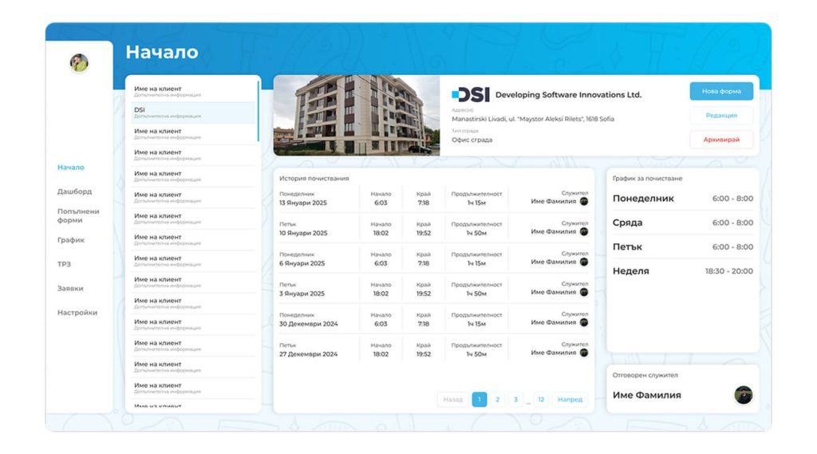This screenshot has width=817, height=454.
Task: Go to pagination page 2
Action: click(x=498, y=399)
